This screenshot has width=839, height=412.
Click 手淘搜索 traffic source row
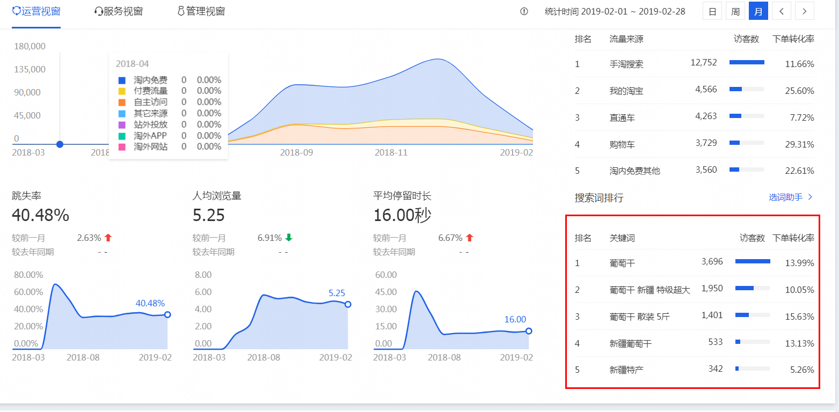(626, 64)
